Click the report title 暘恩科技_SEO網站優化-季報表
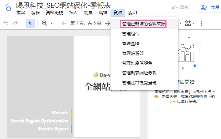This screenshot has height=139, width=221. [63, 5]
